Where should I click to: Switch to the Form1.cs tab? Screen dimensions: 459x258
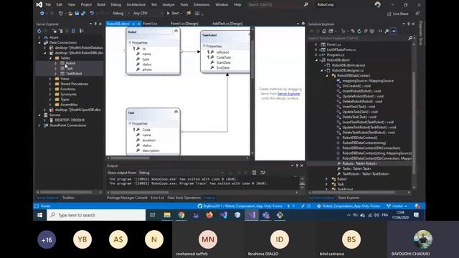(150, 24)
